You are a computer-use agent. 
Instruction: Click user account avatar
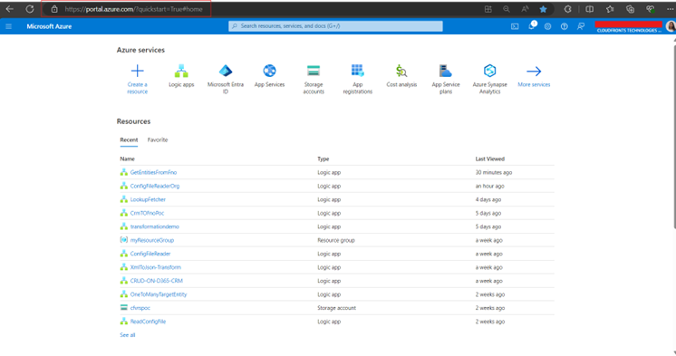click(x=671, y=26)
